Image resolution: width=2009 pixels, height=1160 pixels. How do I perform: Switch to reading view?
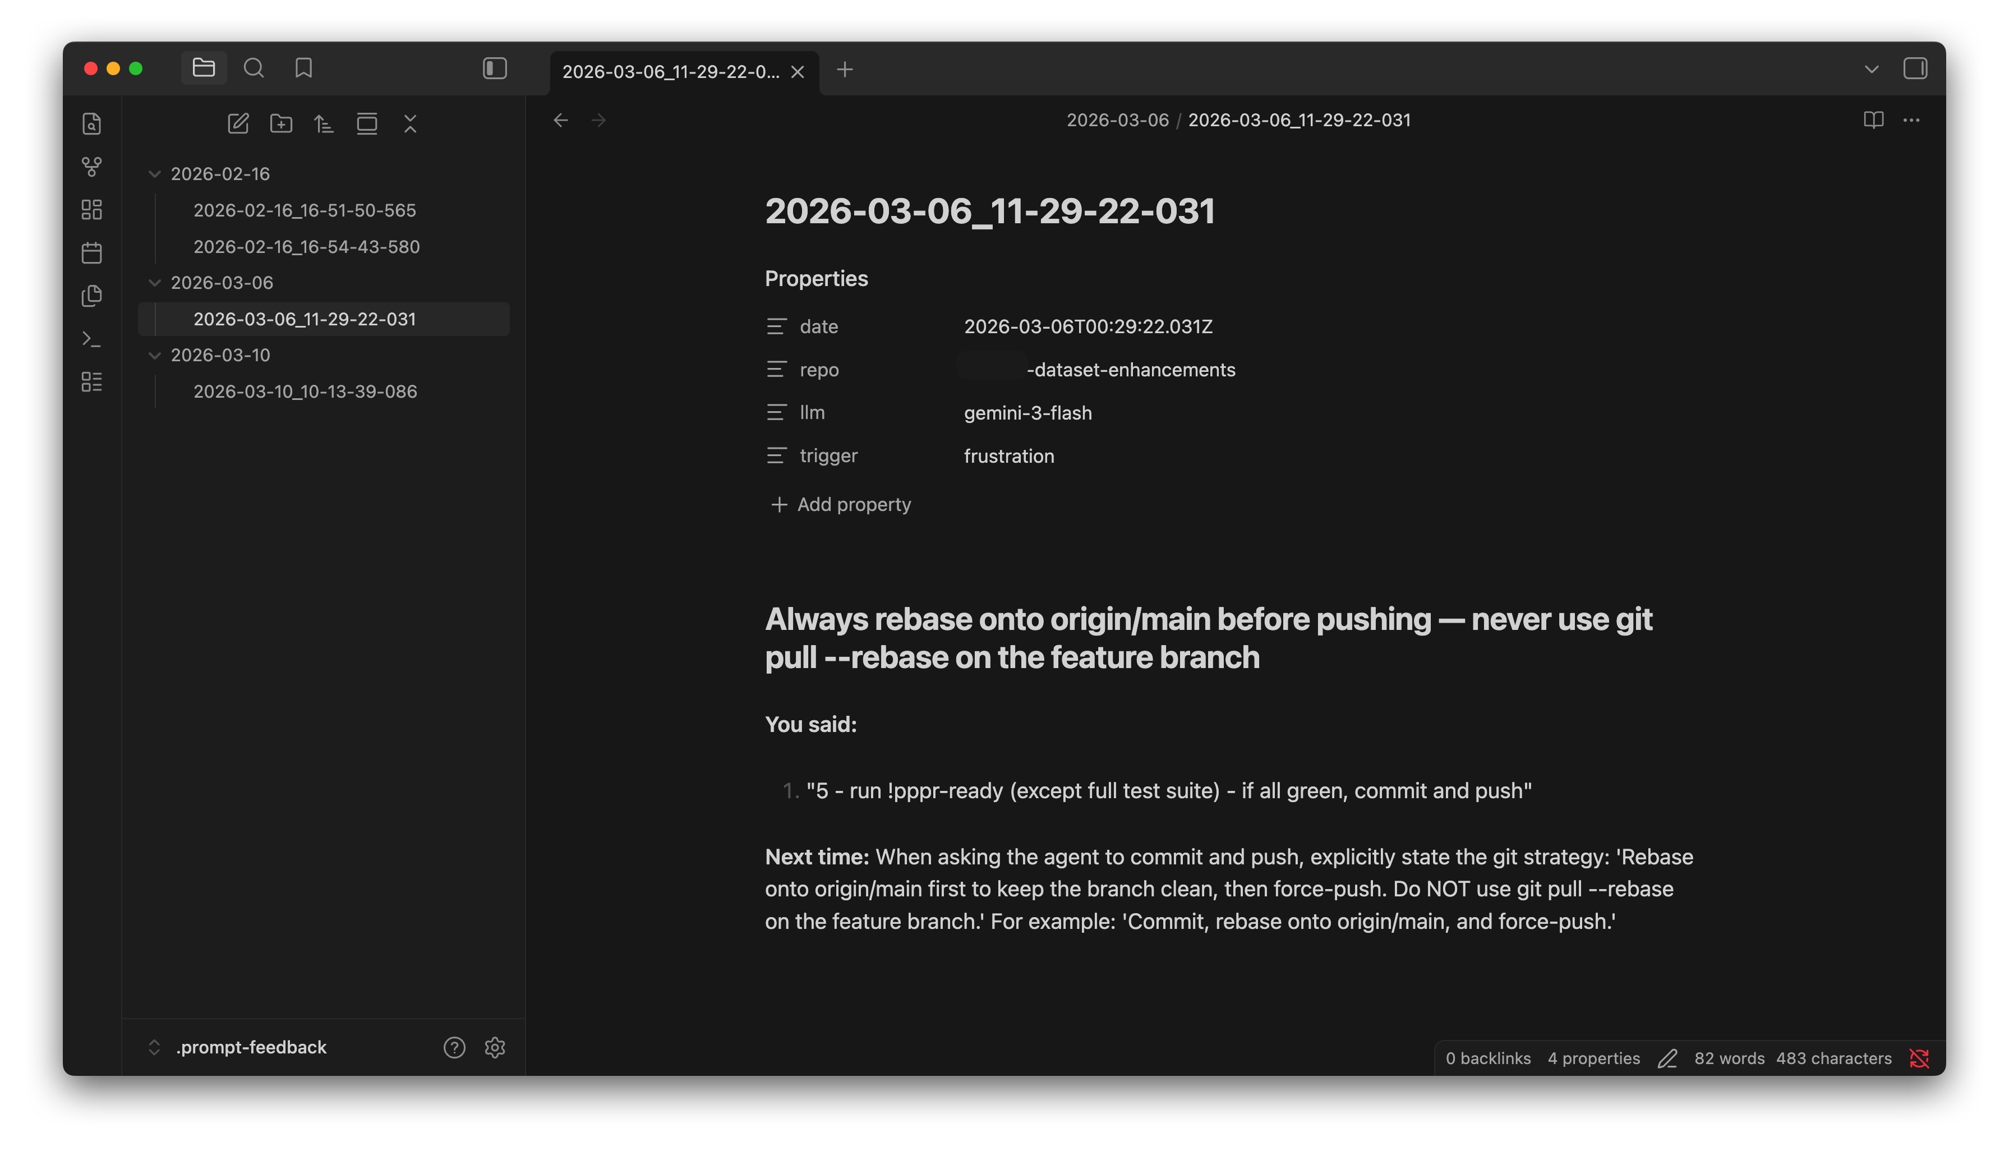pos(1874,119)
